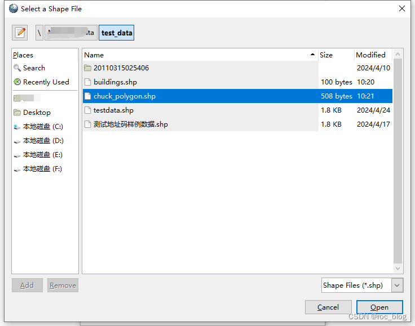Viewport: 415px width, 326px height.
Task: Select 测试地址码样例数据.shp in file list
Action: pyautogui.click(x=237, y=124)
